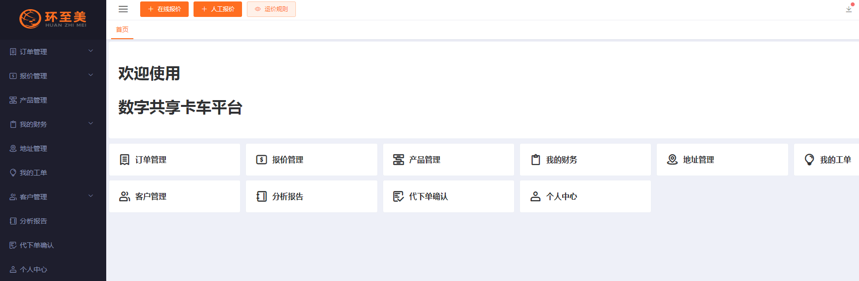The width and height of the screenshot is (859, 281).
Task: Click the download icon at top right
Action: [x=848, y=9]
